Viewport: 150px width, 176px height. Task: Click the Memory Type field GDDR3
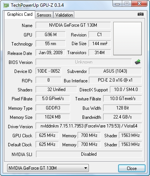coord(53,108)
